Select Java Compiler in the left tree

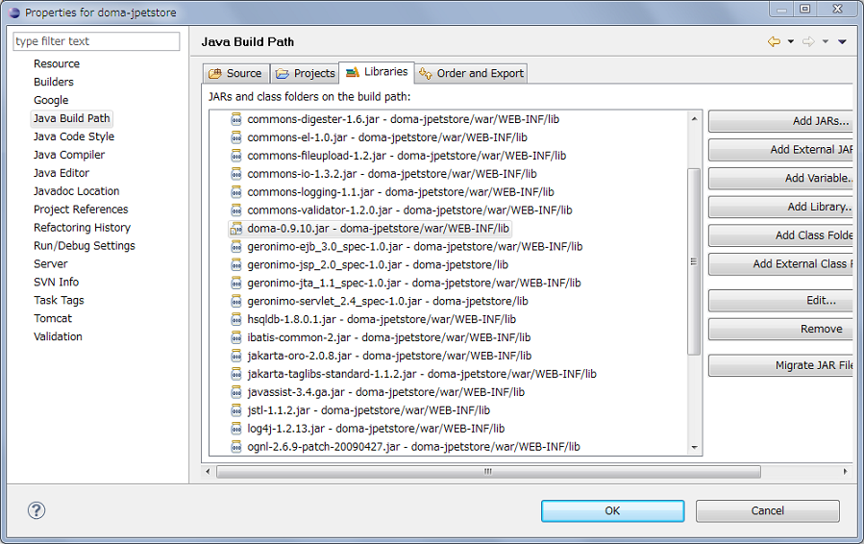(x=69, y=155)
